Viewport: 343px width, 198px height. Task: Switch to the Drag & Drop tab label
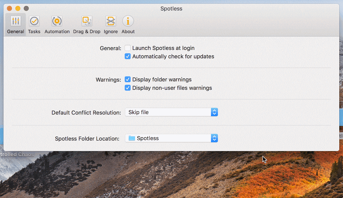[87, 32]
